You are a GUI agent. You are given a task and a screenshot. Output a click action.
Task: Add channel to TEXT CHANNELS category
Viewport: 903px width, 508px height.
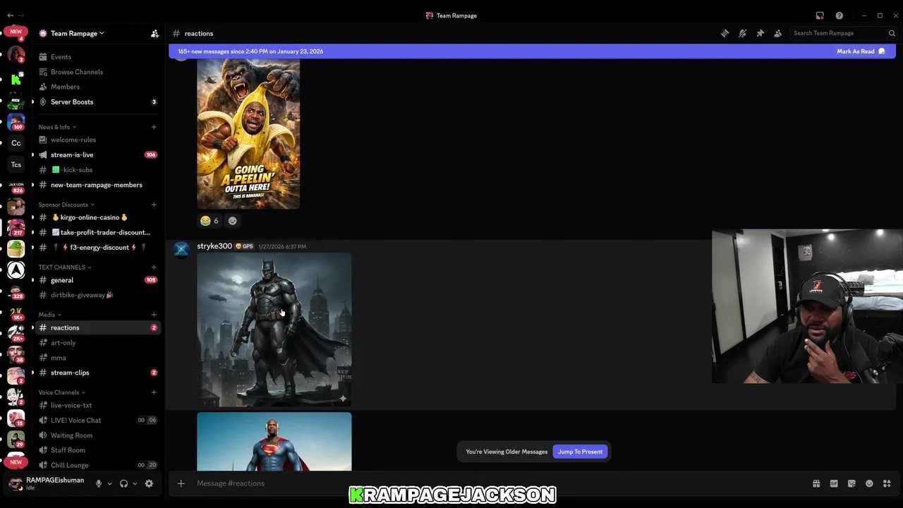[154, 267]
